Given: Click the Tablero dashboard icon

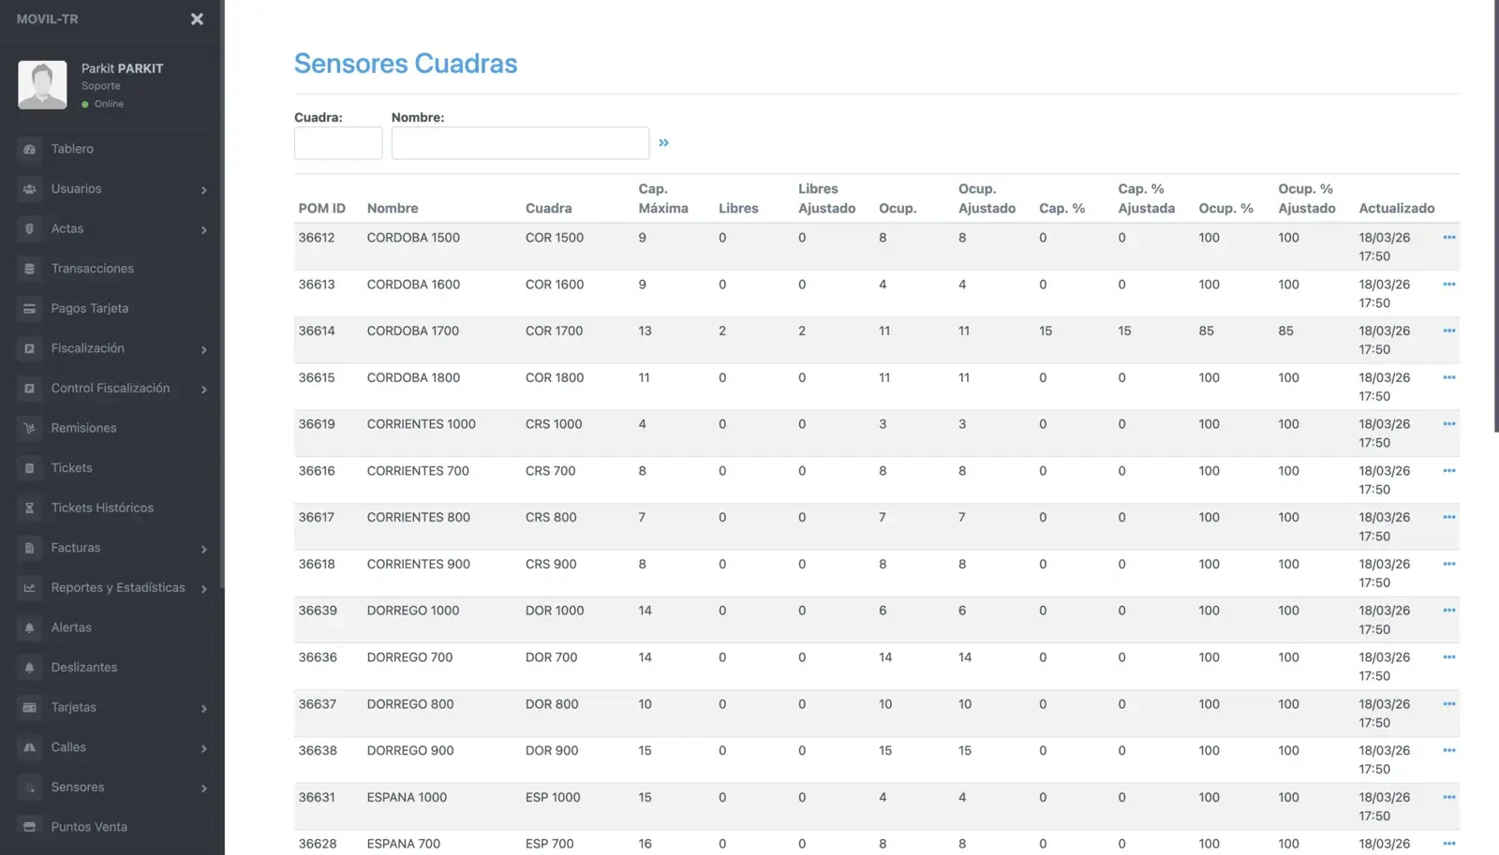Looking at the screenshot, I should pyautogui.click(x=29, y=149).
